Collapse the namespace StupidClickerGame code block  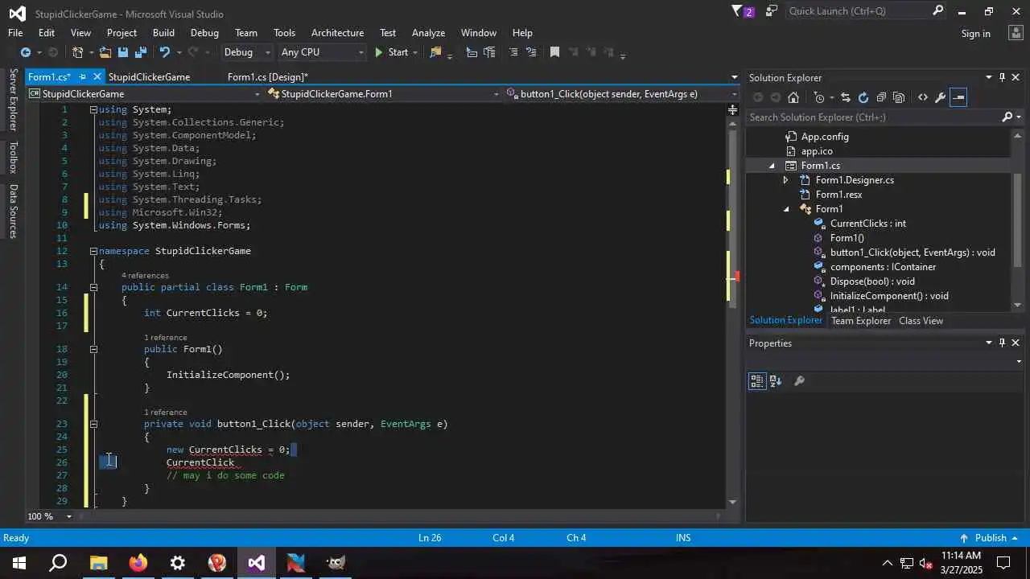[93, 251]
